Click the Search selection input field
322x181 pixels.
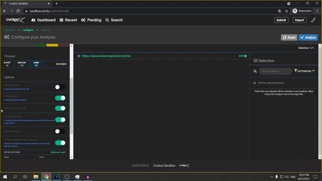tap(275, 71)
